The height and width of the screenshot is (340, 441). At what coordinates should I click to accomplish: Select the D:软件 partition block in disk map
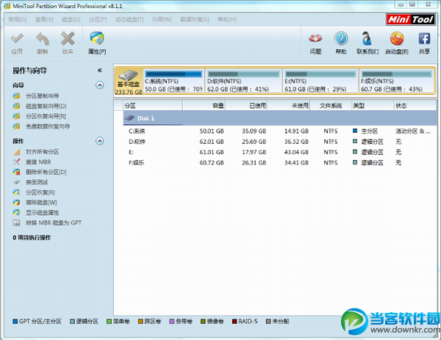[243, 81]
